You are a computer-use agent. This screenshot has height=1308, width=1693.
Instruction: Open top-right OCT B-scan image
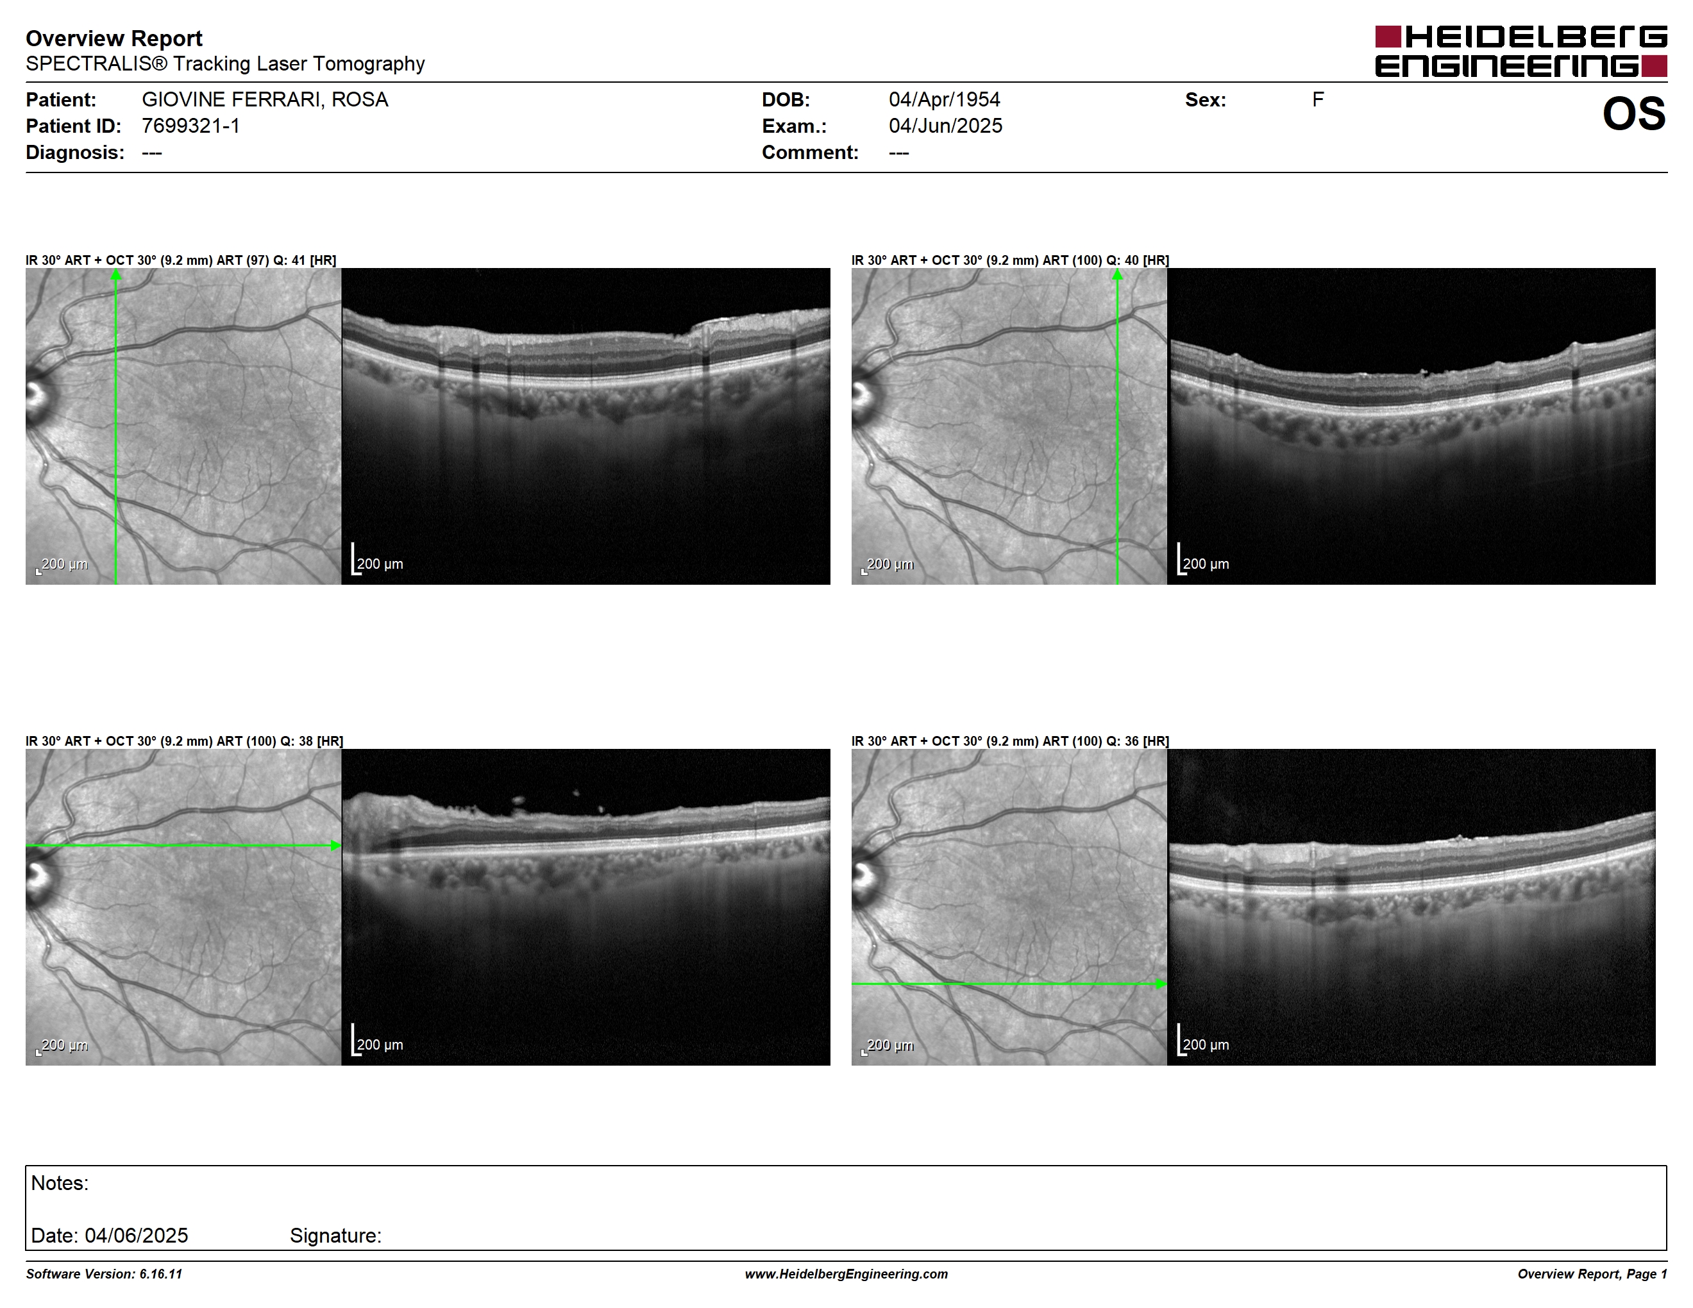(1411, 426)
